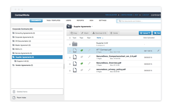The height and width of the screenshot is (110, 171).
Task: Click the HR Documentation folder icon
Action: point(14,41)
